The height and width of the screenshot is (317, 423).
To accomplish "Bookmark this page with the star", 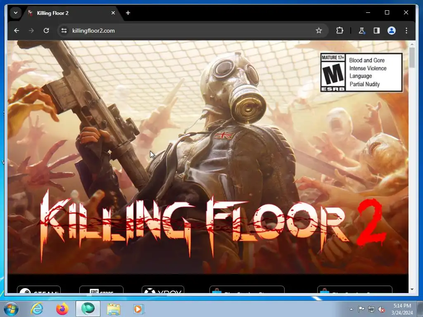I will [x=318, y=31].
